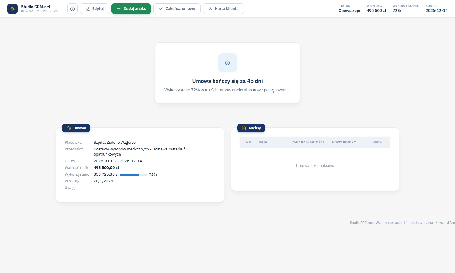The image size is (455, 273).
Task: Click header status 'Obowiązuje'
Action: tap(349, 11)
